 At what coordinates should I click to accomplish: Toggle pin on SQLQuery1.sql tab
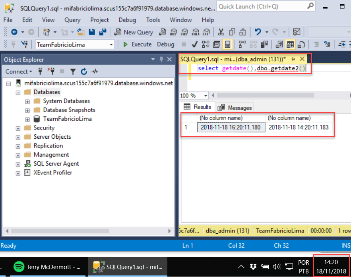[x=293, y=59]
